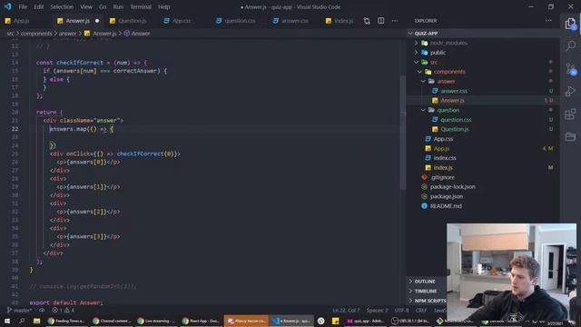The height and width of the screenshot is (327, 581).
Task: Click 'components' in breadcrumb path
Action: pyautogui.click(x=36, y=34)
